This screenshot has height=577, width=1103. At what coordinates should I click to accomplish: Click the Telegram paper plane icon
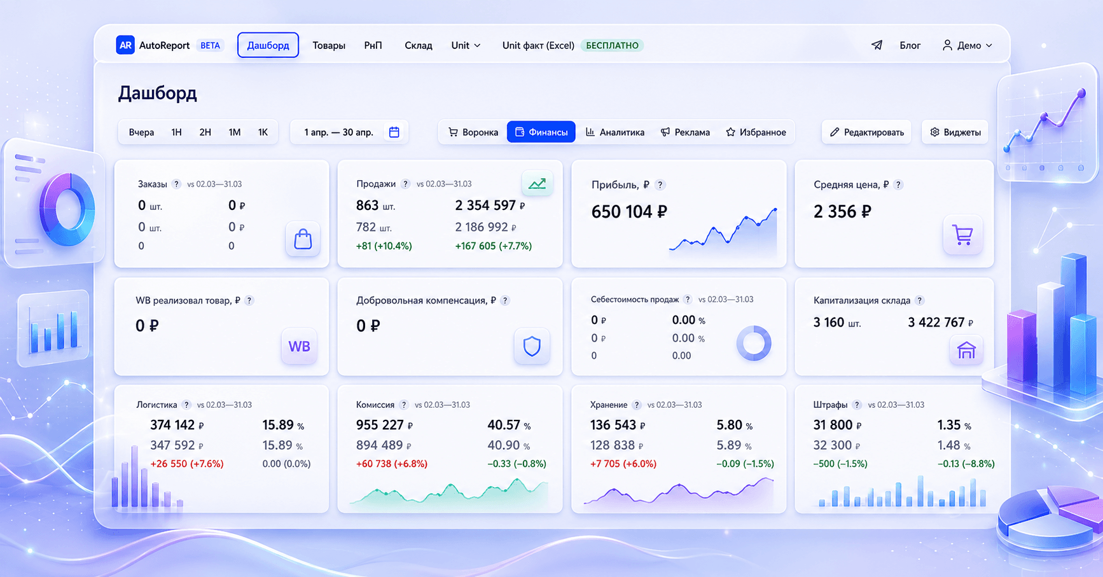[877, 45]
